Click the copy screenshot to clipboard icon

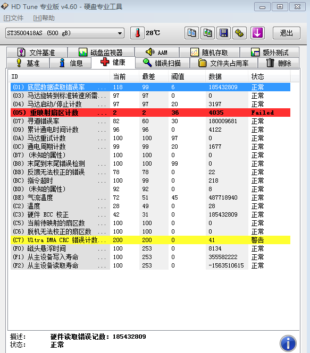click(208, 33)
